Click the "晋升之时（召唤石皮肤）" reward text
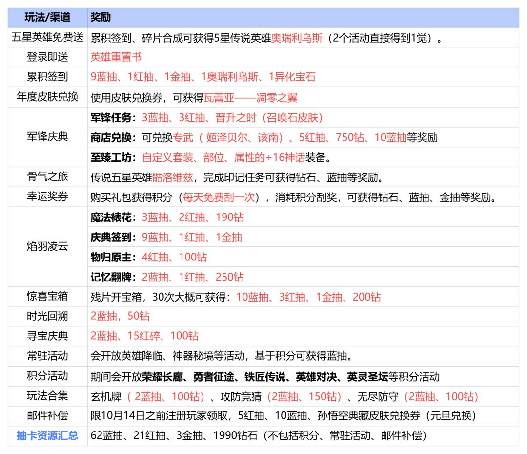 pos(269,117)
